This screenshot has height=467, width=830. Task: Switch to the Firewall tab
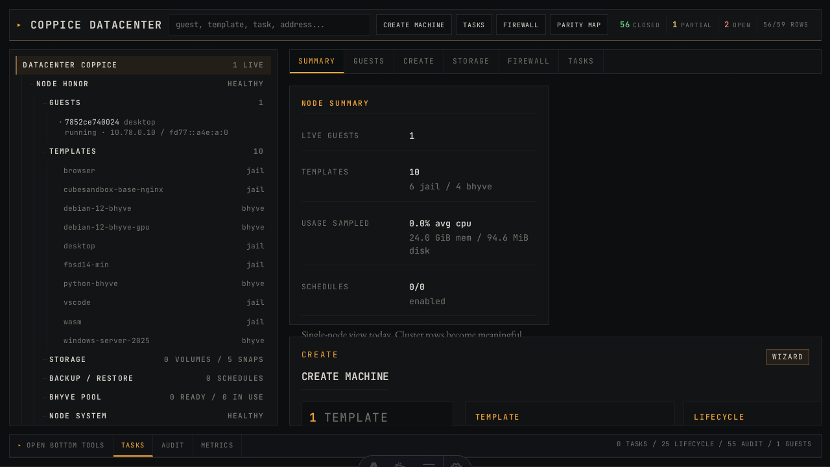pos(528,62)
